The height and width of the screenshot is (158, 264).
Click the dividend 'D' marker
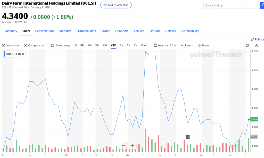[x=187, y=137]
